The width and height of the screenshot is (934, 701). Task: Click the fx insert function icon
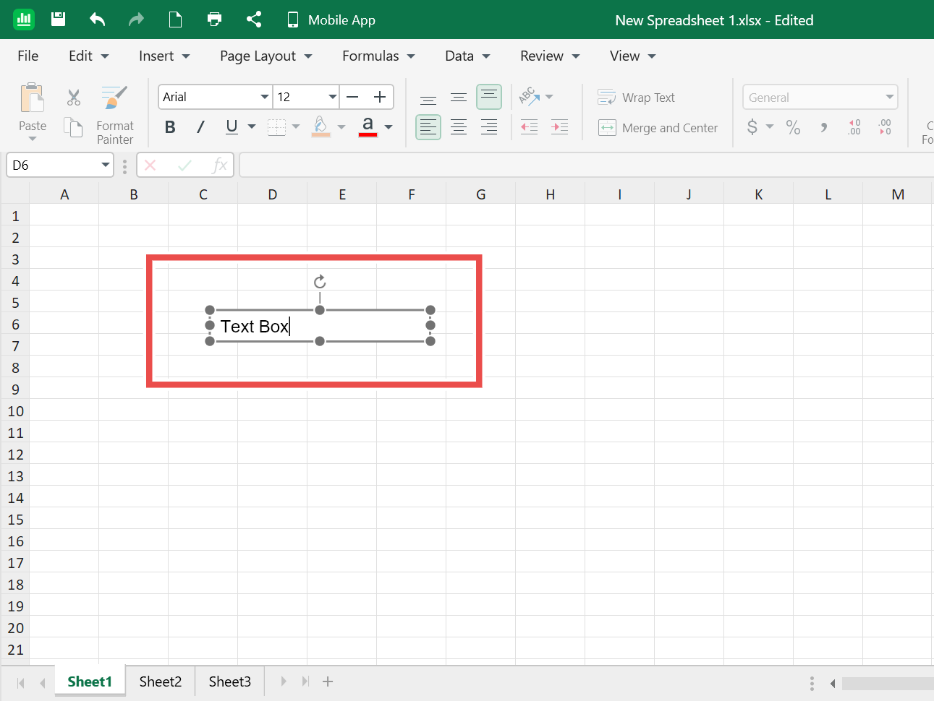tap(219, 165)
